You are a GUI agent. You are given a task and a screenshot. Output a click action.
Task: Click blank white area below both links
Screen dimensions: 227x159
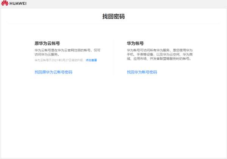(x=113, y=114)
